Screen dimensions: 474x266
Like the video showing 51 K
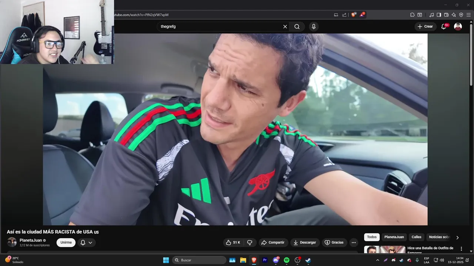233,242
